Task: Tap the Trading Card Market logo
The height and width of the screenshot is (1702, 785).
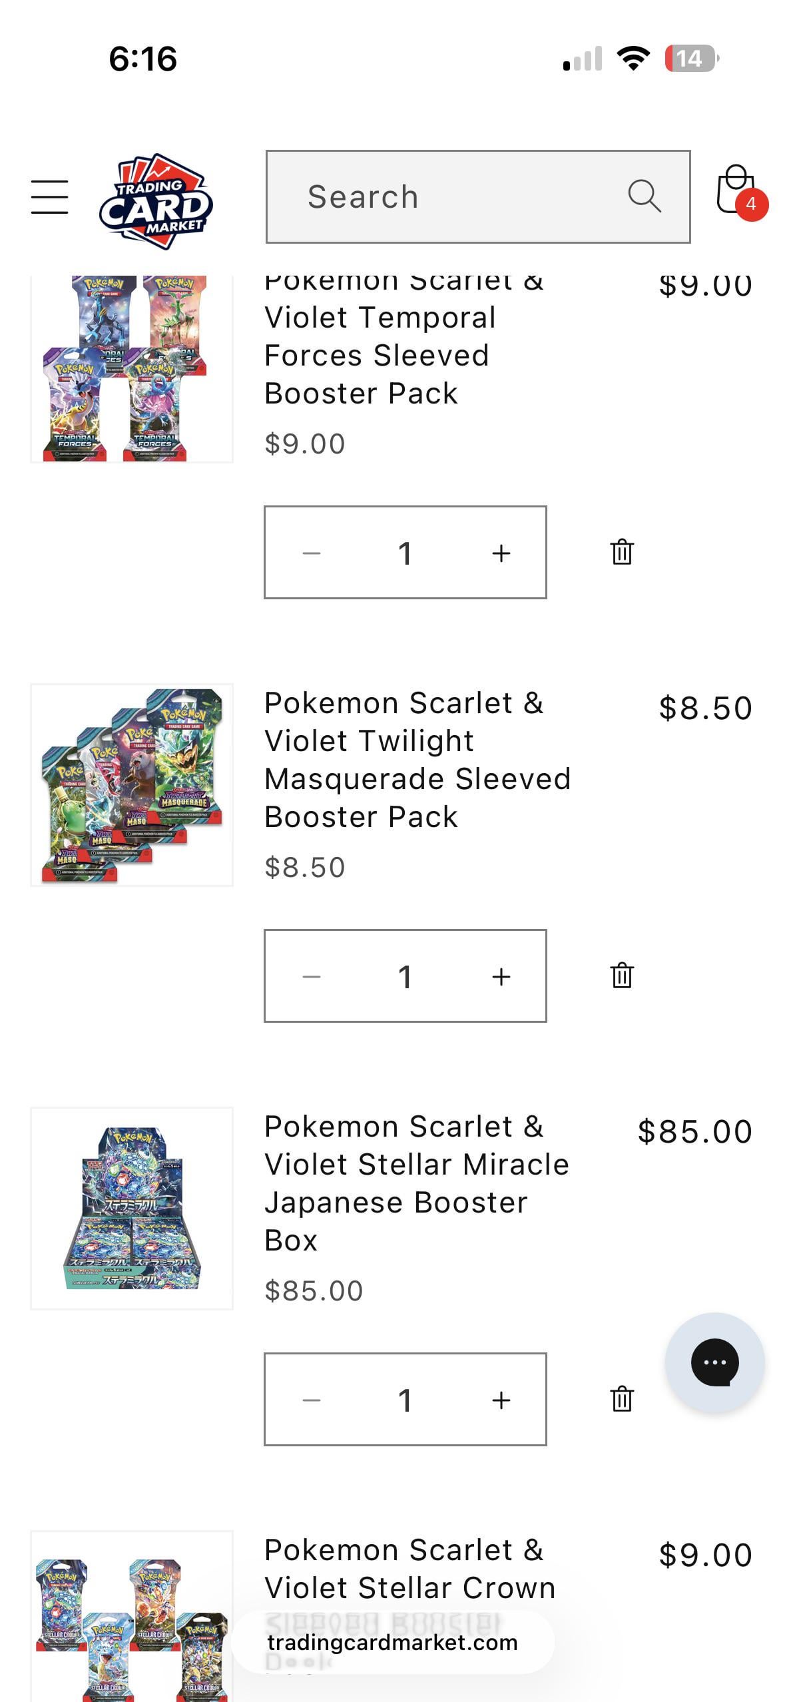Action: [156, 201]
